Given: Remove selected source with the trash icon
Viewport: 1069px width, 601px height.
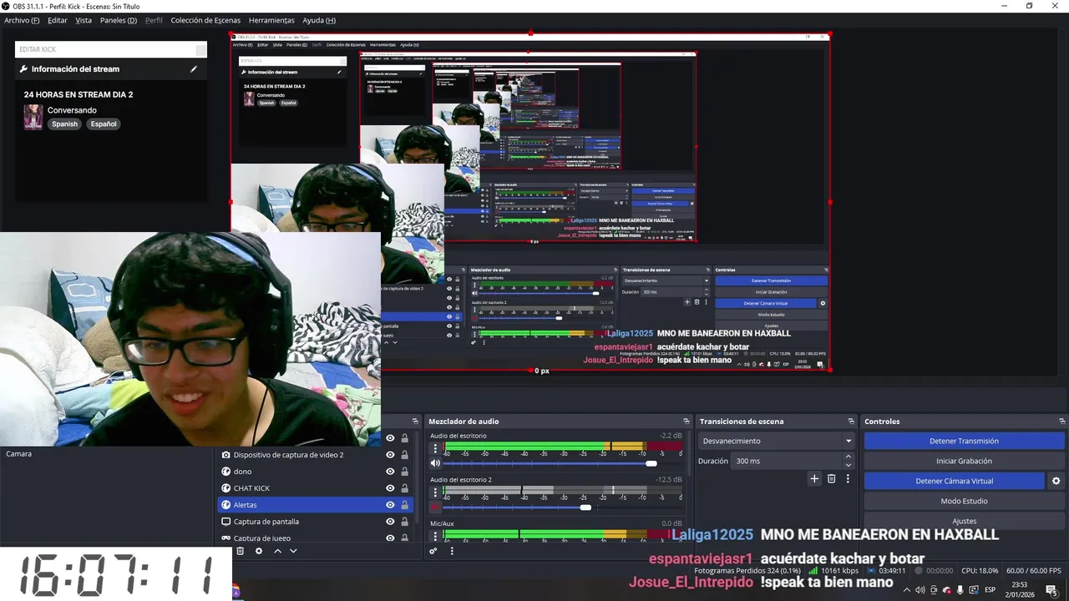Looking at the screenshot, I should pyautogui.click(x=241, y=551).
